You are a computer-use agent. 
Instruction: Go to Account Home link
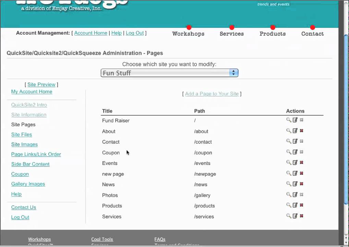click(91, 33)
